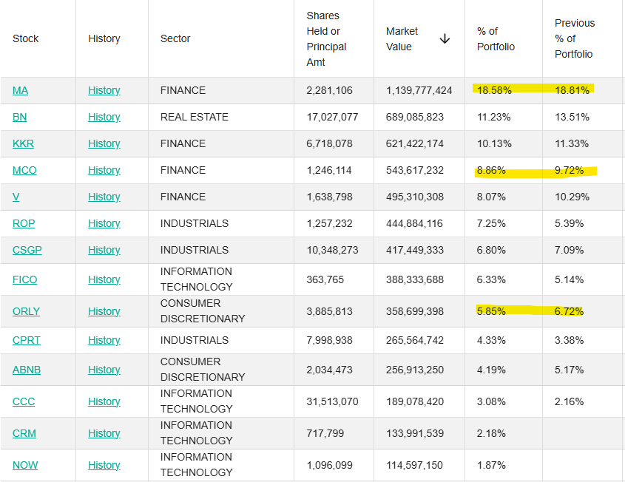The height and width of the screenshot is (482, 625).
Task: Select CONSUMER DISCRETIONARY sector in ABNB row
Action: (x=203, y=370)
